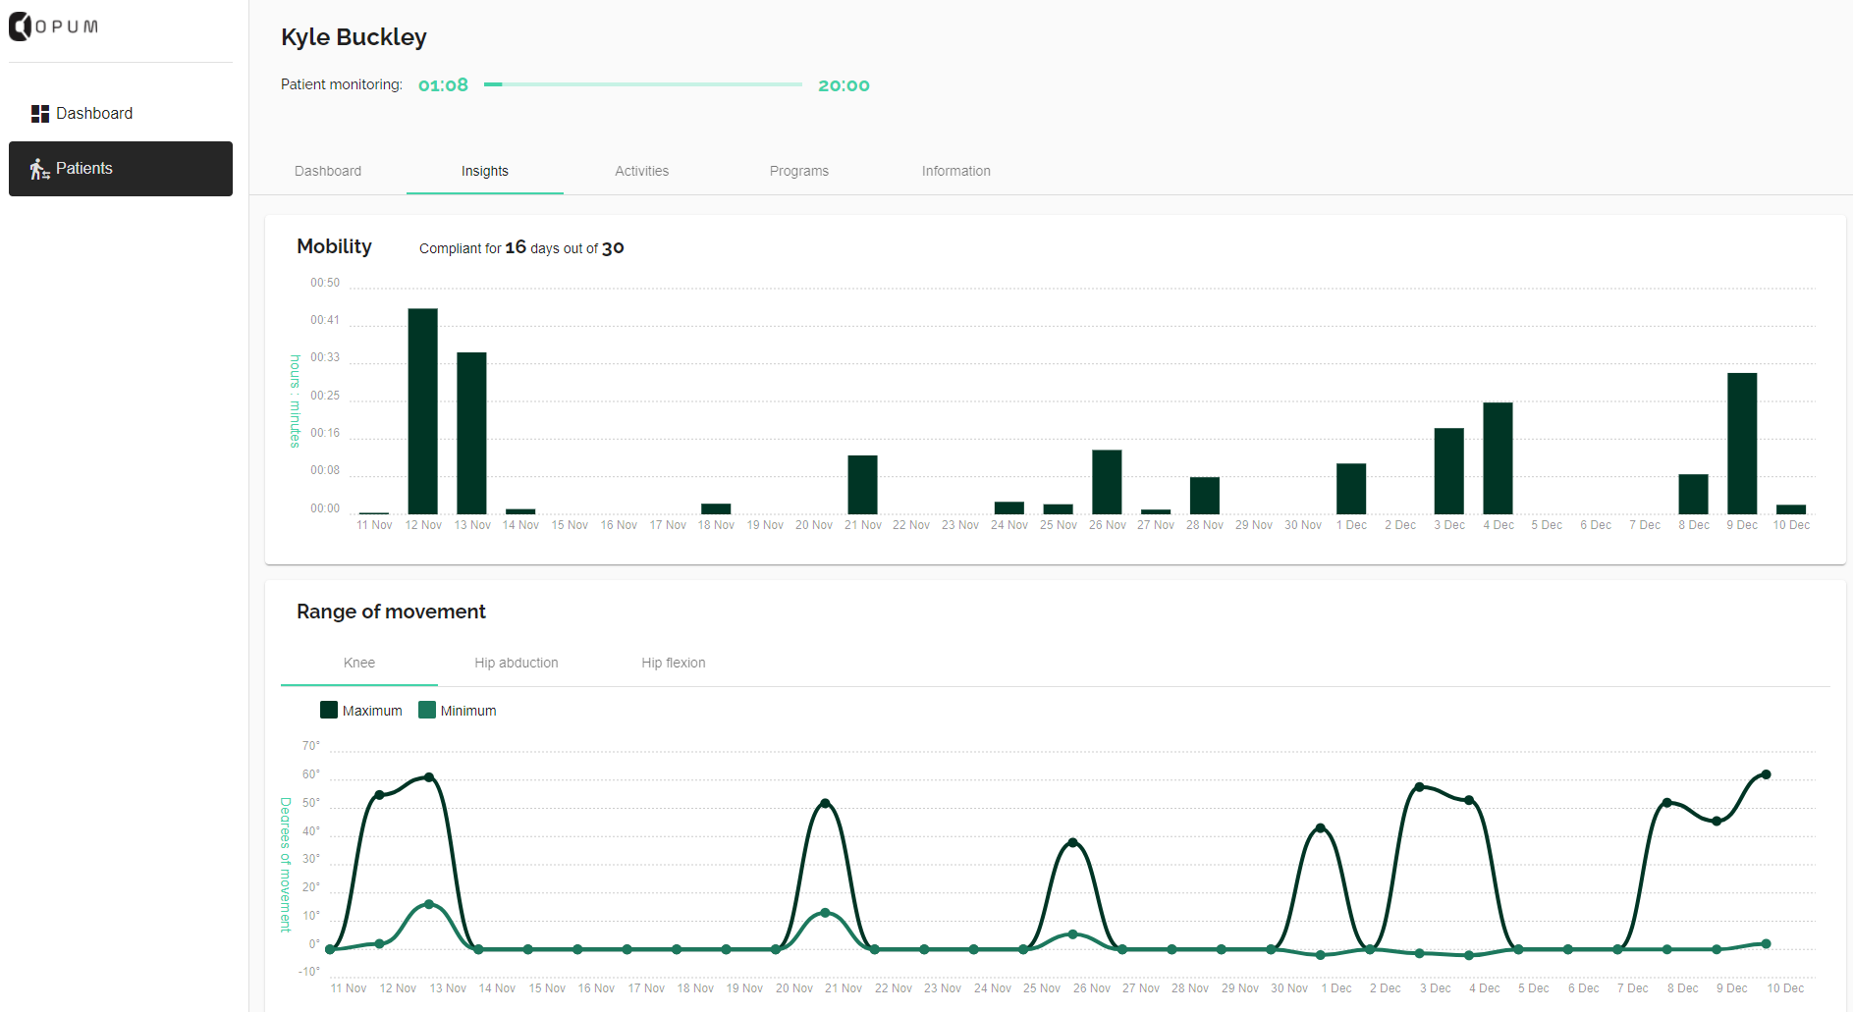Click the Range of movement heading
This screenshot has height=1012, width=1853.
coord(391,612)
